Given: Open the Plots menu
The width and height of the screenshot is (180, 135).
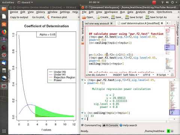Looking at the screenshot, I should (x=151, y=12).
